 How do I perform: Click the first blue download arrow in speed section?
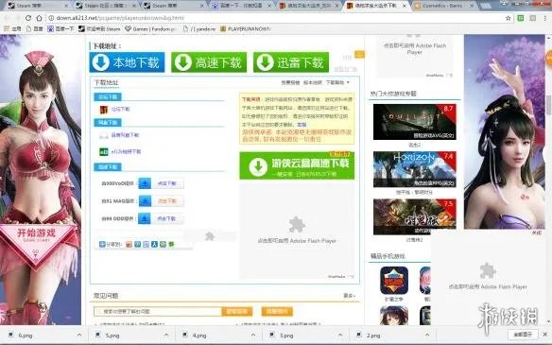145,183
